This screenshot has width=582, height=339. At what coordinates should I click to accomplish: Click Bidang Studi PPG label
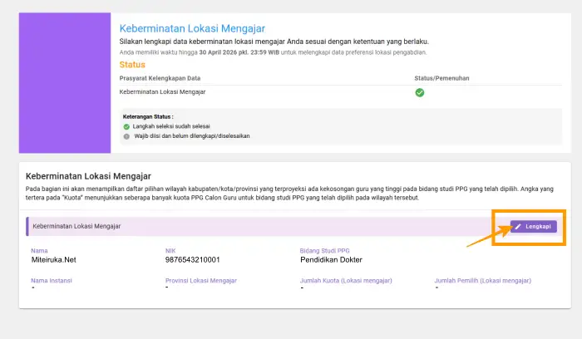coord(325,251)
